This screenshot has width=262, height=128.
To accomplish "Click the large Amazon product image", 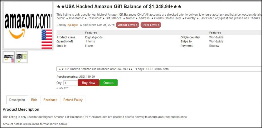I will coord(28,26).
